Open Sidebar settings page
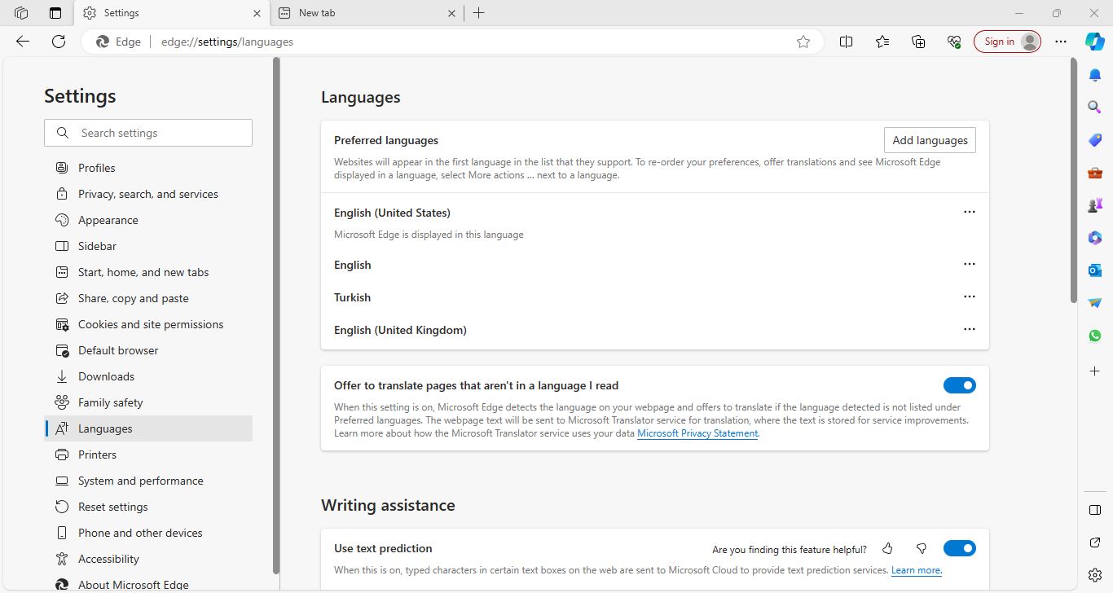 click(x=148, y=246)
